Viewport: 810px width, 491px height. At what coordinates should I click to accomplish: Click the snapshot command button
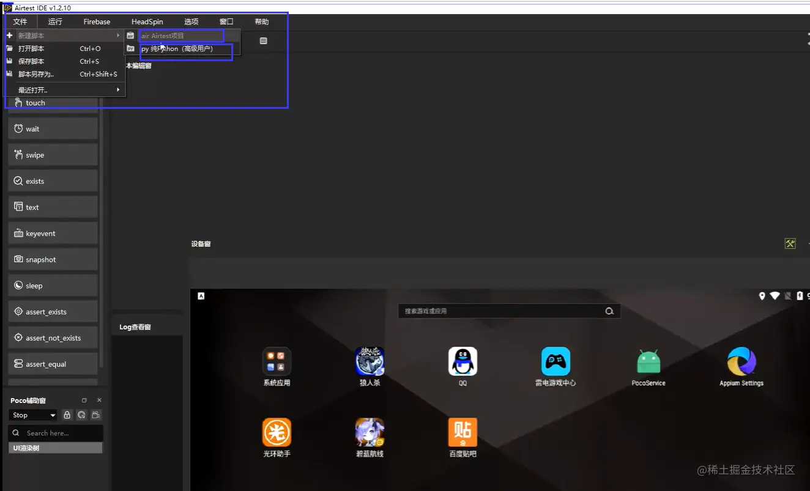tap(53, 259)
